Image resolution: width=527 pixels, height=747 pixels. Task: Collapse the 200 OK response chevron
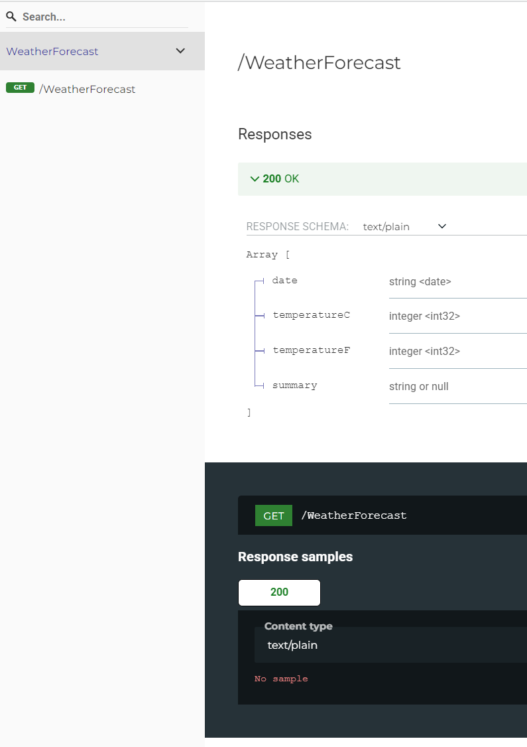(x=255, y=179)
